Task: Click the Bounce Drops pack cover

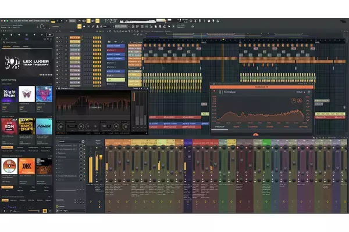Action: click(x=26, y=126)
